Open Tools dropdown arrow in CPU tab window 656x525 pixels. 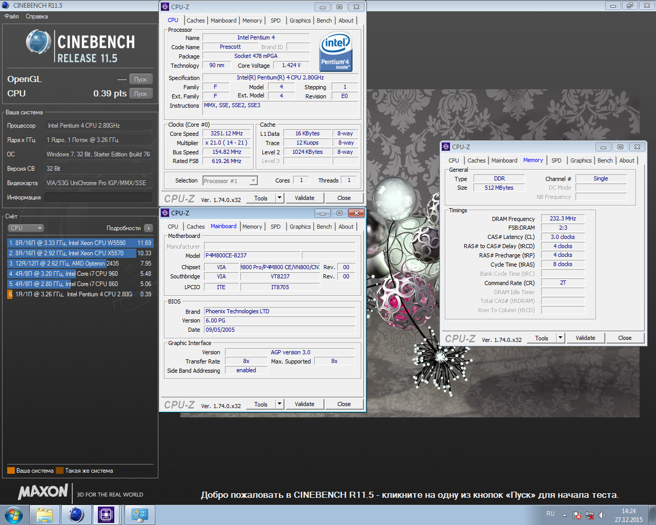(x=279, y=198)
